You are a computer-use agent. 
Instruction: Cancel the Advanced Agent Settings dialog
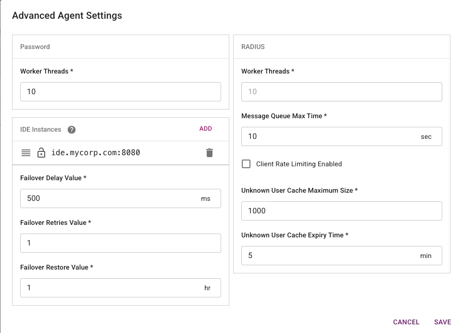406,322
